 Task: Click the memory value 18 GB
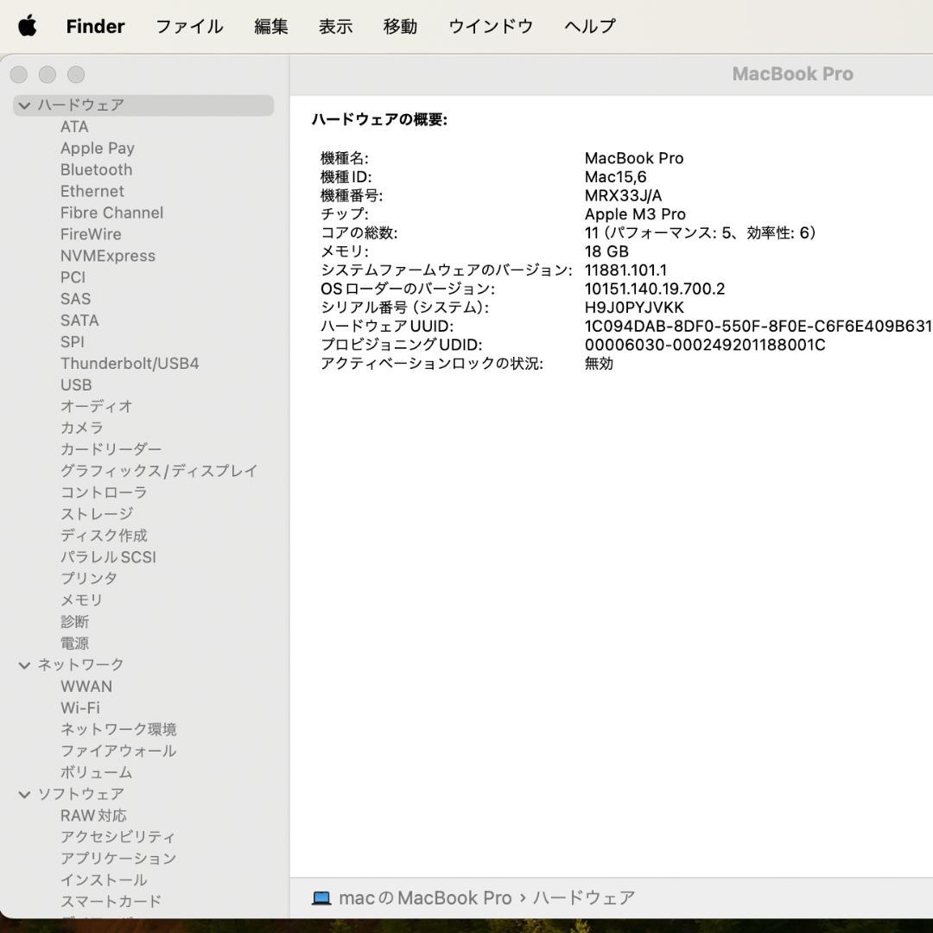click(606, 251)
